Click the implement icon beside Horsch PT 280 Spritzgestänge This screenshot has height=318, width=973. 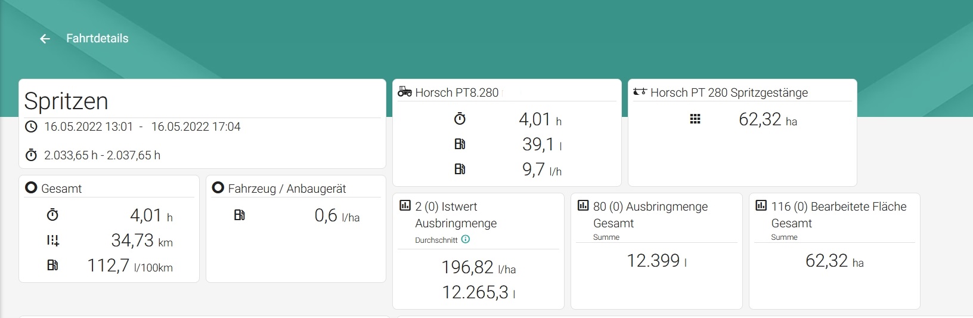tap(640, 92)
